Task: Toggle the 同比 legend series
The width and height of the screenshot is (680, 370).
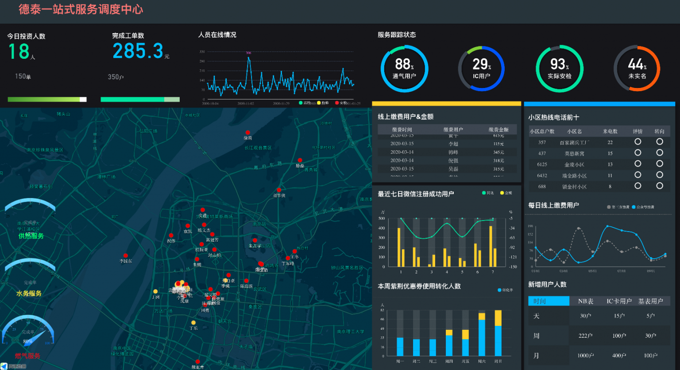Action: pyautogui.click(x=488, y=193)
